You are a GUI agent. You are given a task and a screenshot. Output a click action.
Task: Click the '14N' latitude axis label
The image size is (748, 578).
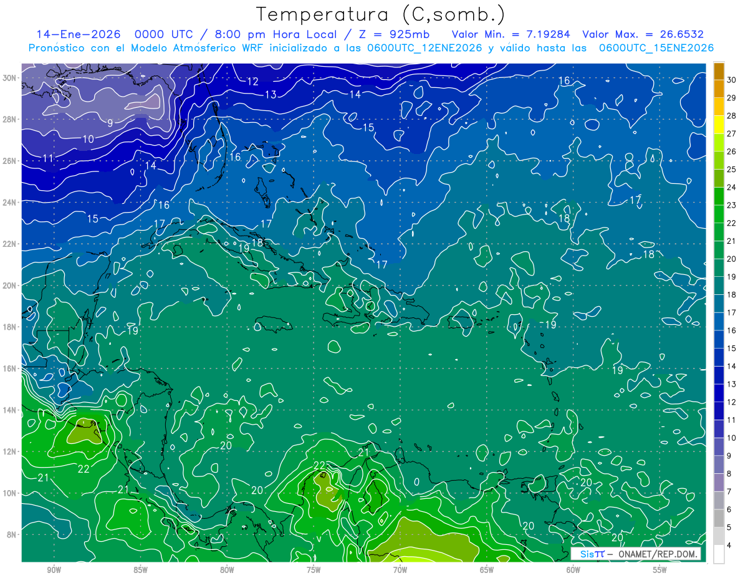10,410
